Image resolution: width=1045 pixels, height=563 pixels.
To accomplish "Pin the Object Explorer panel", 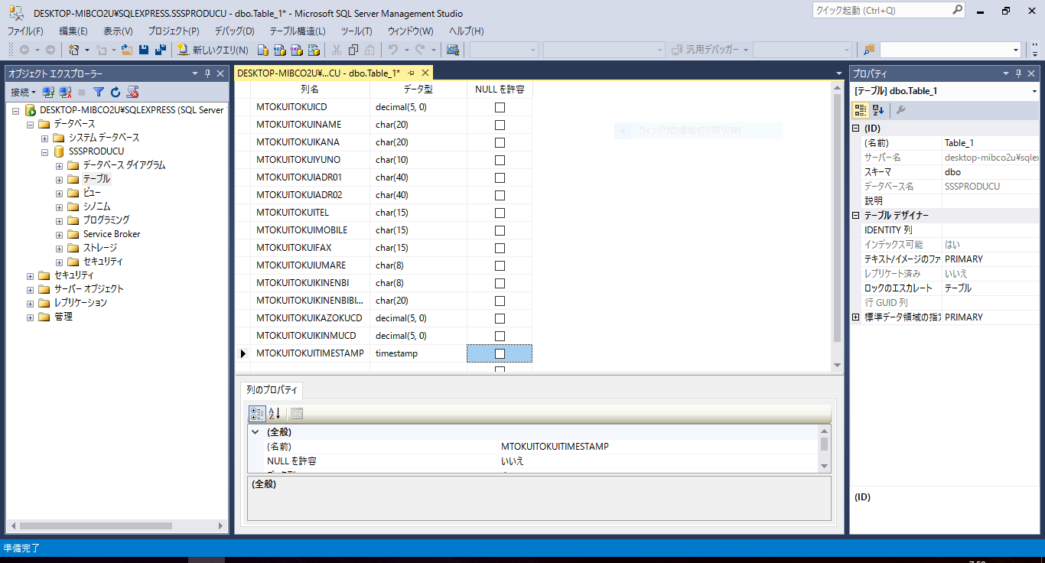I will coord(207,73).
